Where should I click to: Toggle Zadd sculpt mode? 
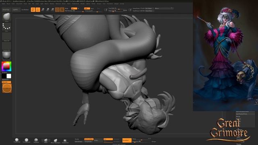[x=87, y=8]
